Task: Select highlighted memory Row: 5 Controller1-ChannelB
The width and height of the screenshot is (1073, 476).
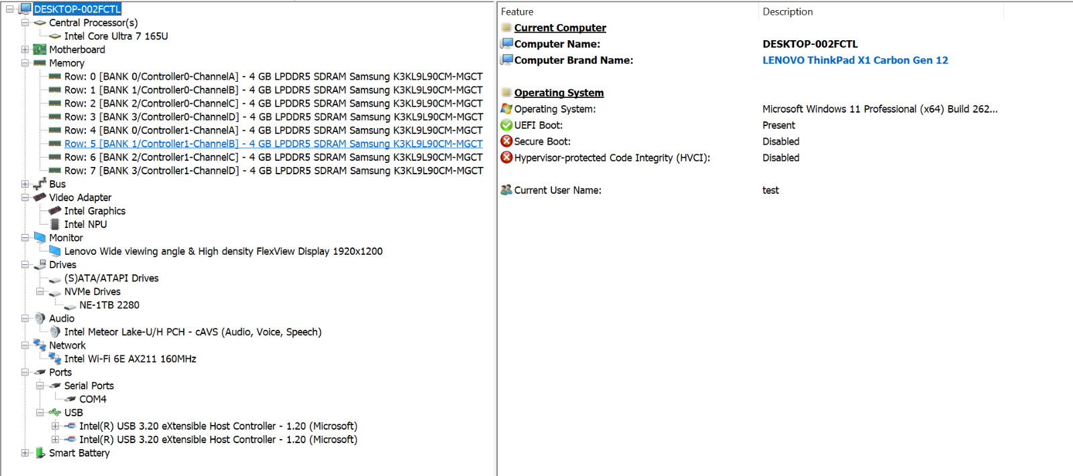Action: pos(274,143)
